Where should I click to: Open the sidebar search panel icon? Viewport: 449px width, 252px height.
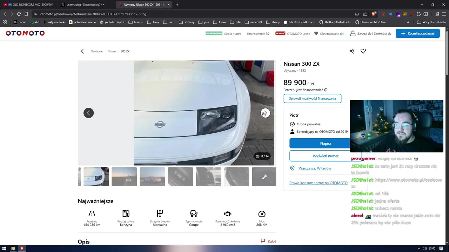pyautogui.click(x=425, y=14)
